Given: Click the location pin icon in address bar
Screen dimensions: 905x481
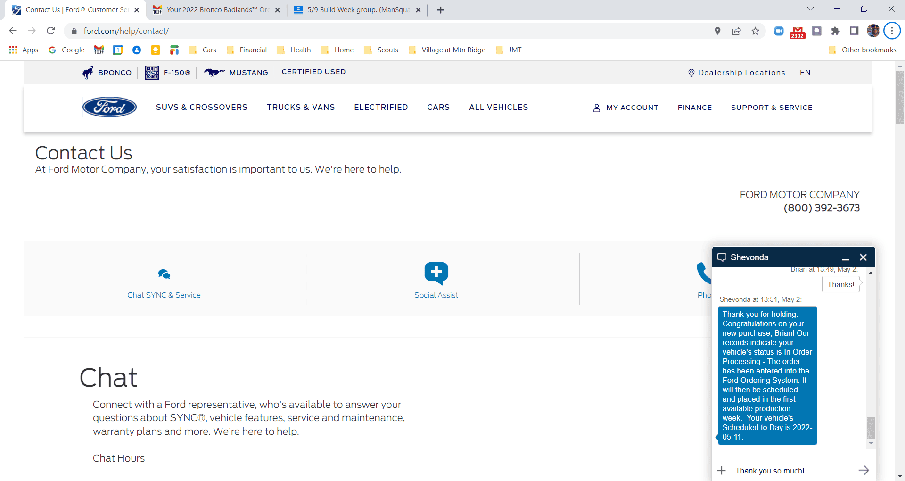Looking at the screenshot, I should [717, 31].
